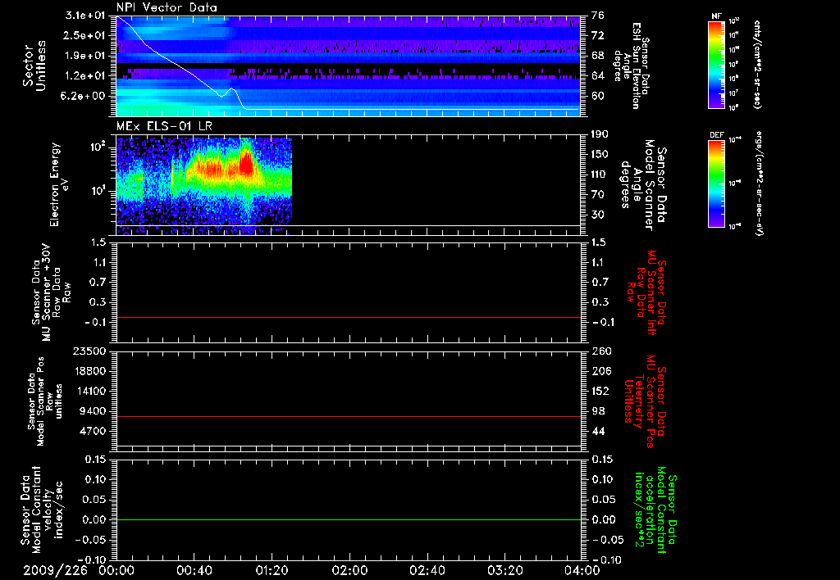Image resolution: width=840 pixels, height=580 pixels.
Task: Click the '1.2e+01' sector tick label
Action: pos(85,76)
